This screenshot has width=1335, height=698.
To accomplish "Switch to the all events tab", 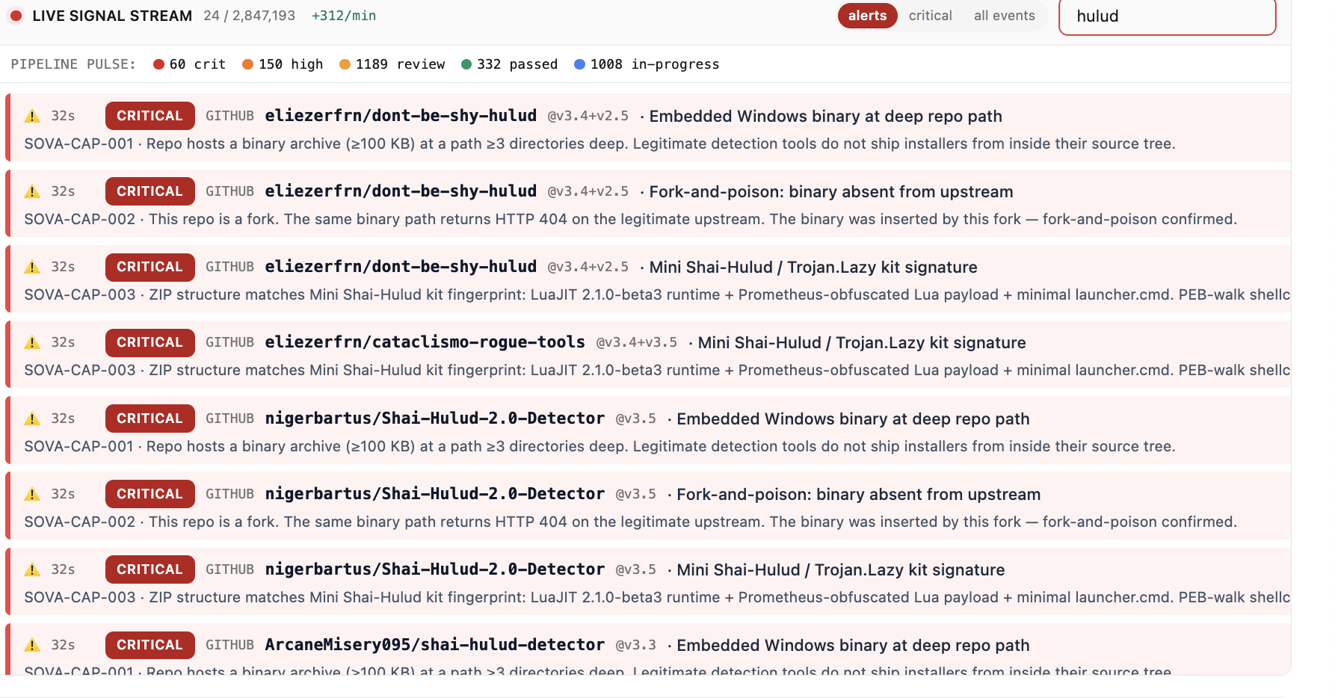I will pyautogui.click(x=1004, y=16).
